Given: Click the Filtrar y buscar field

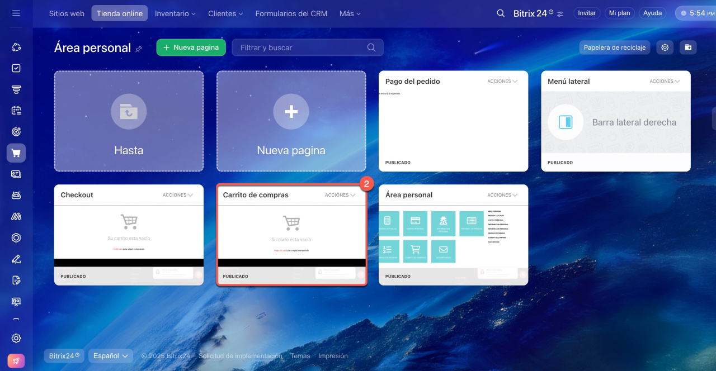Looking at the screenshot, I should [302, 47].
